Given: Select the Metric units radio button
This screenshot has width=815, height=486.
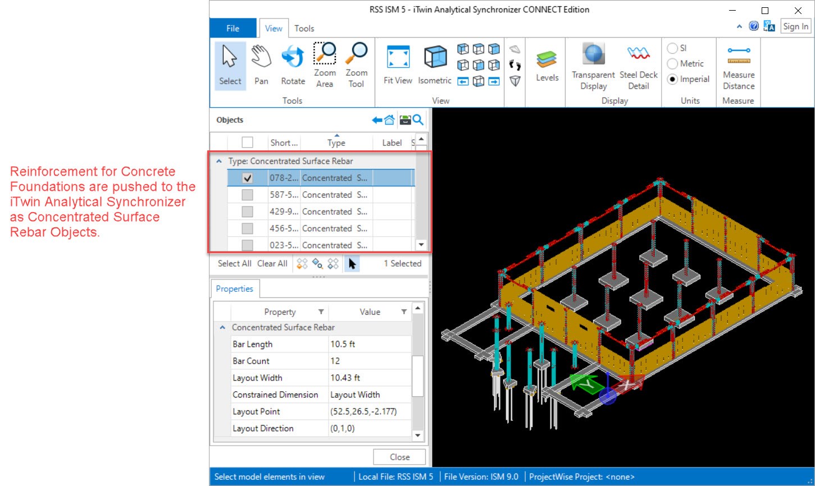Looking at the screenshot, I should 672,64.
